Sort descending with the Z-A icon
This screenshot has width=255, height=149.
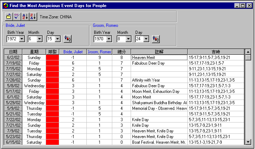[32, 16]
